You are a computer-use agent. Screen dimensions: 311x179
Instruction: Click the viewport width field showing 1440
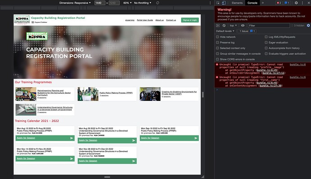pos(100,3)
